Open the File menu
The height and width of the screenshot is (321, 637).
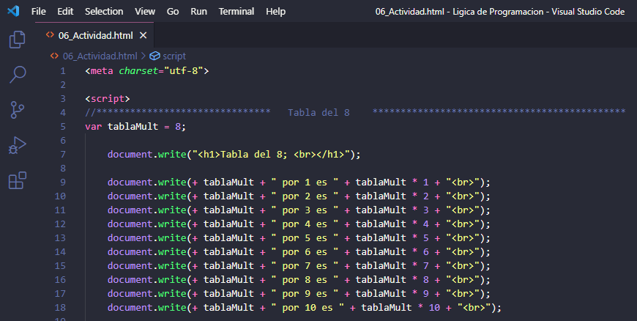coord(39,12)
